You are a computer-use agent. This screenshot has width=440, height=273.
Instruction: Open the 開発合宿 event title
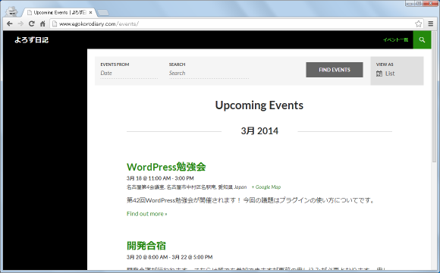click(x=146, y=246)
